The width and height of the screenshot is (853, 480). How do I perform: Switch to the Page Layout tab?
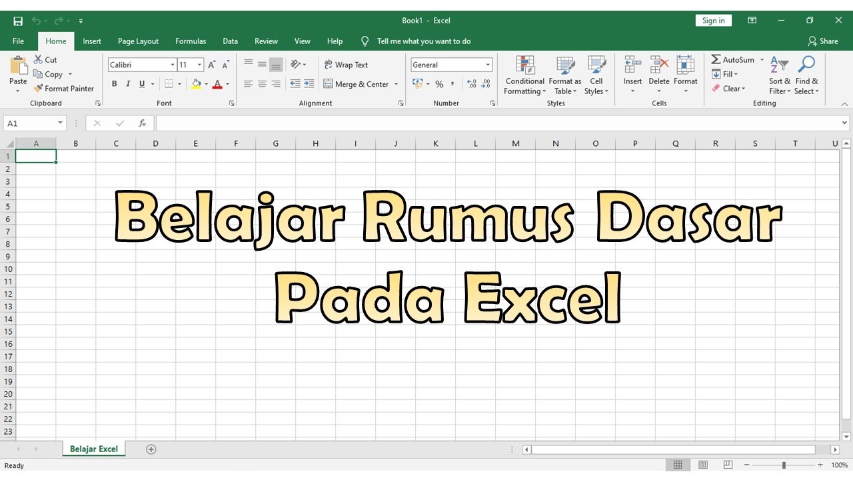click(138, 41)
